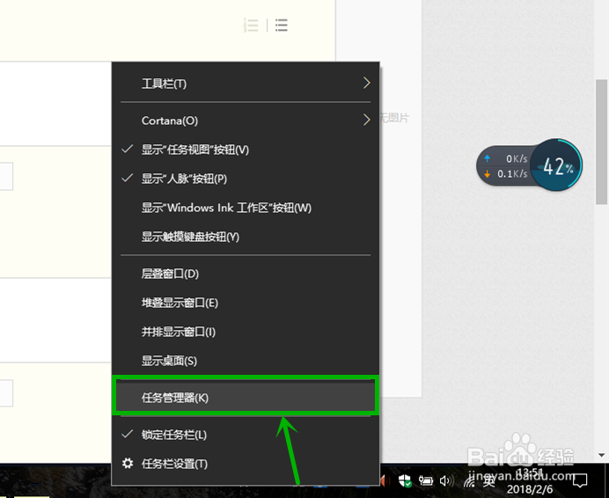Toggle Lock the taskbar (锁定任务栏)
This screenshot has height=498, width=609.
246,435
